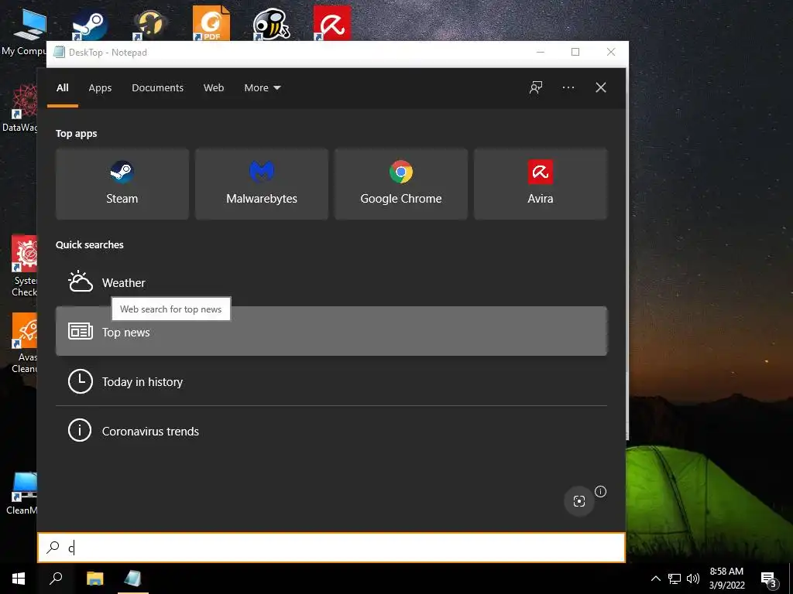The width and height of the screenshot is (793, 594).
Task: Open the clock showing 8:58 AM
Action: click(726, 579)
